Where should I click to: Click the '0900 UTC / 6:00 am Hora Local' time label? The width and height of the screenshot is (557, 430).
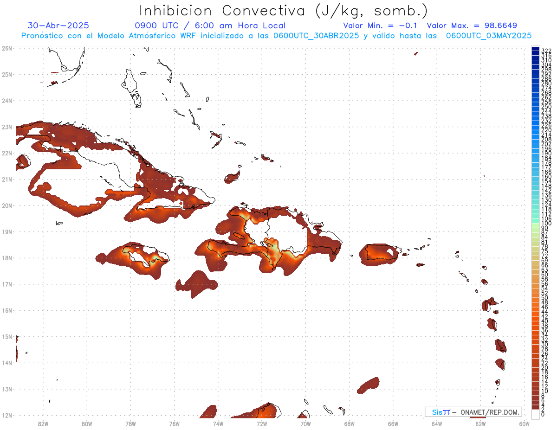click(210, 26)
